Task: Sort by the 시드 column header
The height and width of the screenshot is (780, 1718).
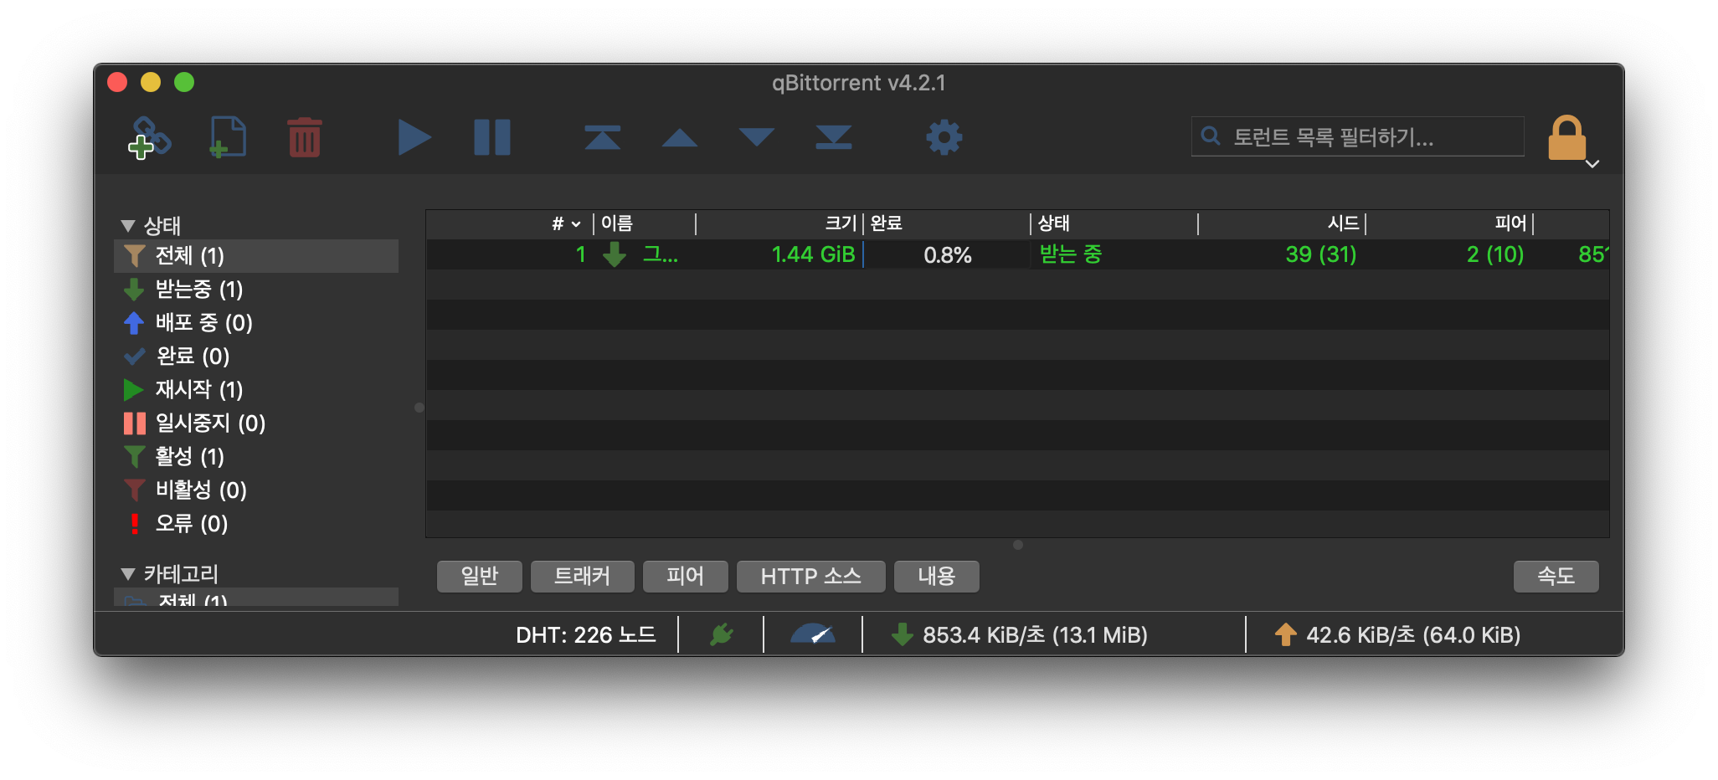Action: tap(1282, 223)
